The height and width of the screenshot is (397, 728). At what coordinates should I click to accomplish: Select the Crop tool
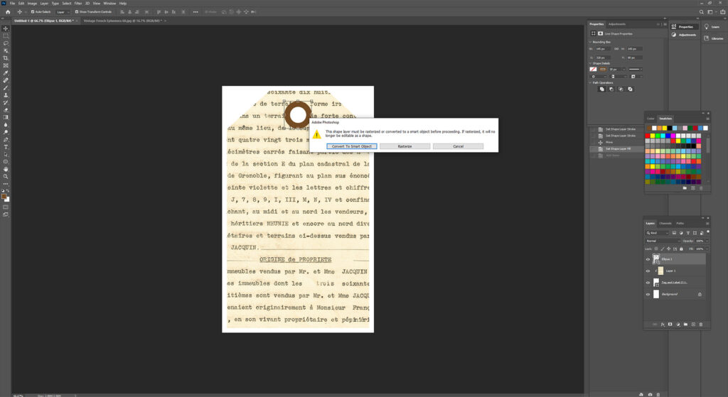(x=6, y=58)
